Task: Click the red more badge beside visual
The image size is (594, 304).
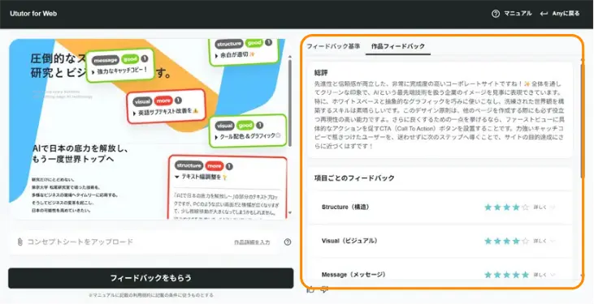Action: [x=163, y=101]
